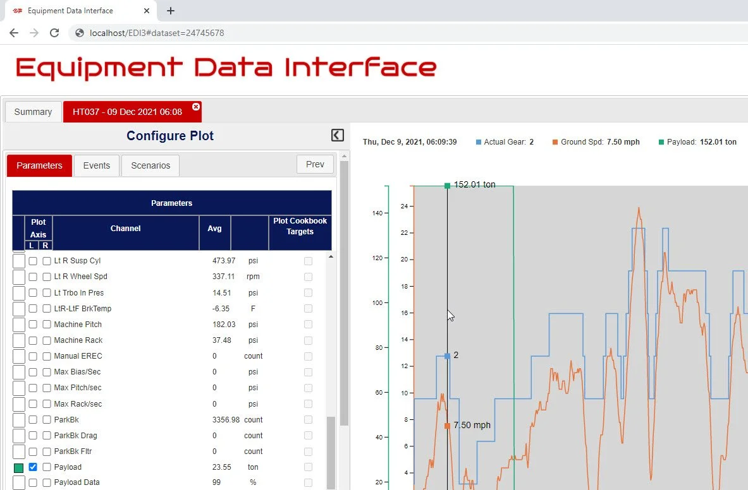Click parameter table scroll-up arrow

tap(331, 256)
